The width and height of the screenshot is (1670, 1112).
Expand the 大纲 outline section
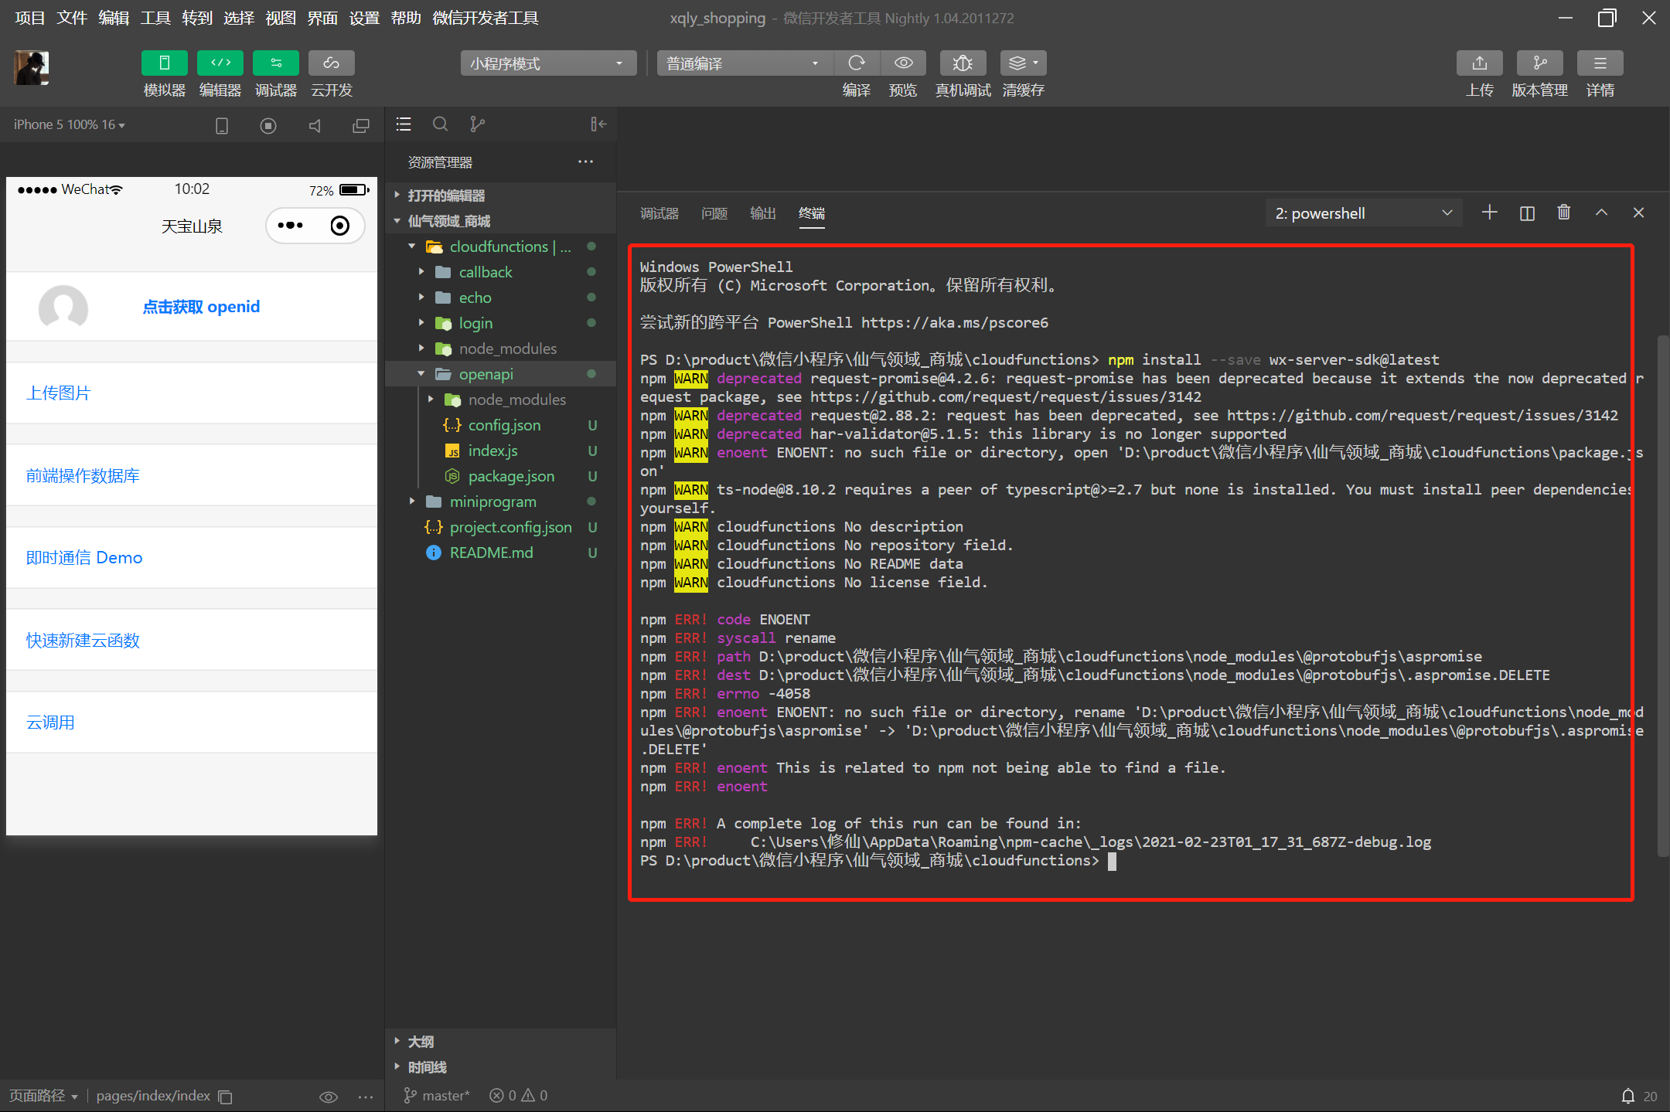[x=501, y=1042]
